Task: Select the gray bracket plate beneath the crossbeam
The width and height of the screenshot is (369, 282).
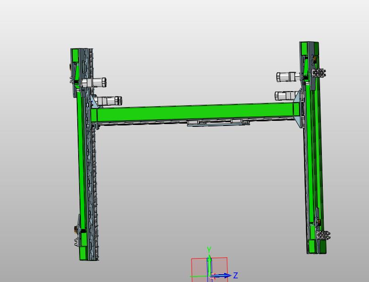Action: tap(219, 123)
